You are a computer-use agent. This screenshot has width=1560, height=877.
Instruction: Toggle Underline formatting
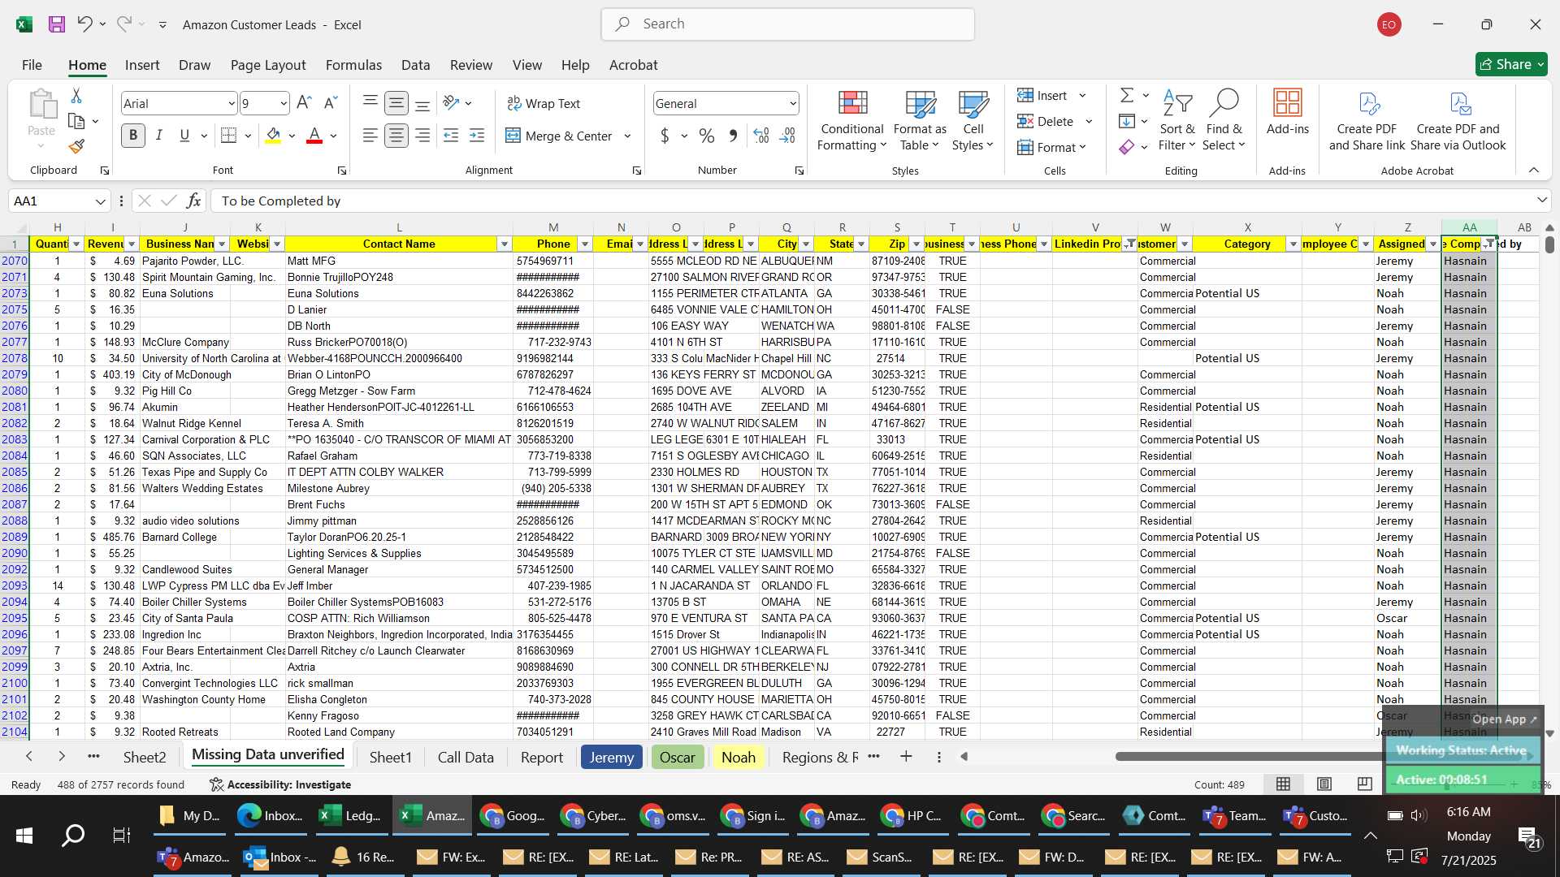pyautogui.click(x=184, y=136)
